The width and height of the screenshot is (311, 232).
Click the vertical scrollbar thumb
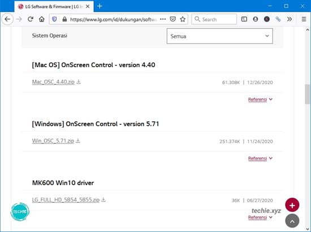tap(308, 94)
